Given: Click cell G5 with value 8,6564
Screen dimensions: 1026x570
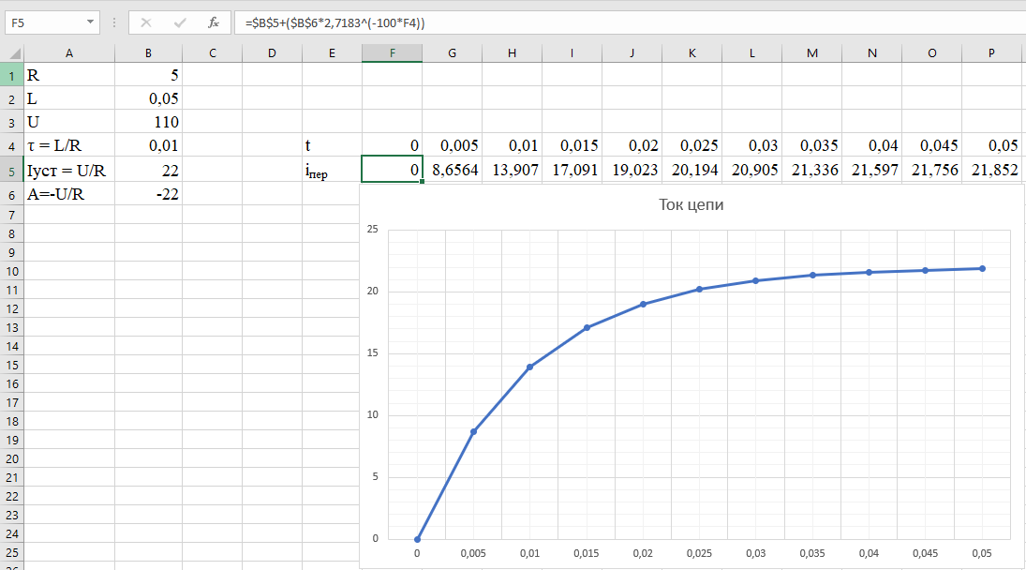Looking at the screenshot, I should [x=452, y=169].
